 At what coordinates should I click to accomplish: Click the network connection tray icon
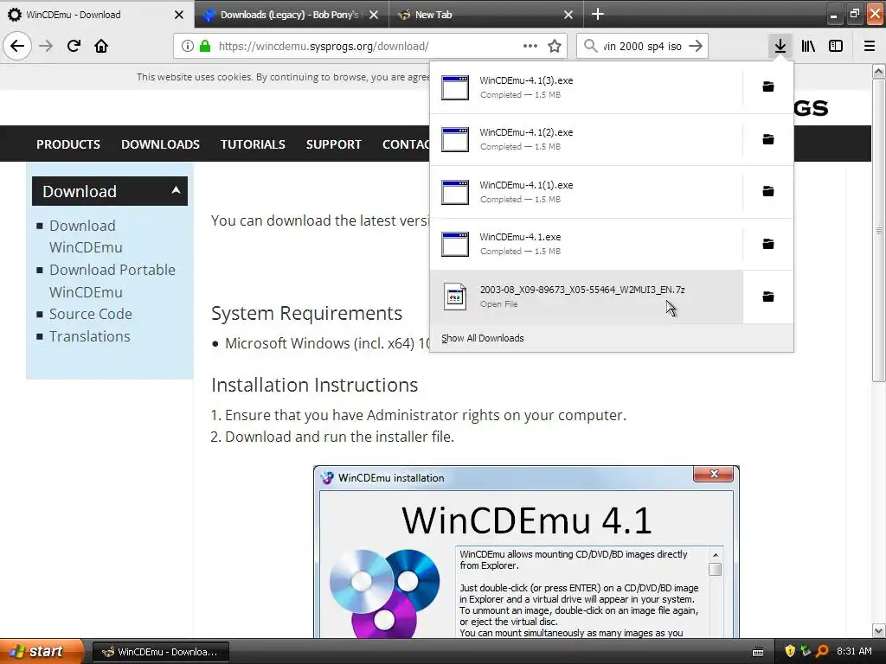806,652
